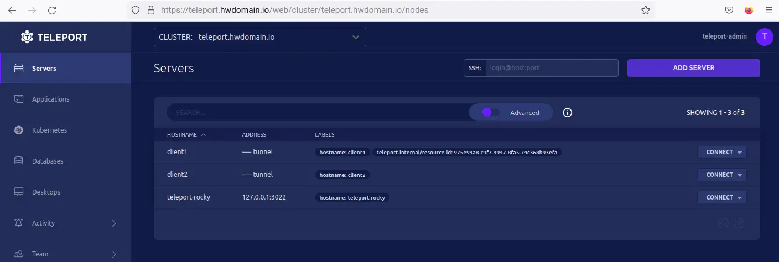Click the tunnel address of client2

click(x=257, y=175)
